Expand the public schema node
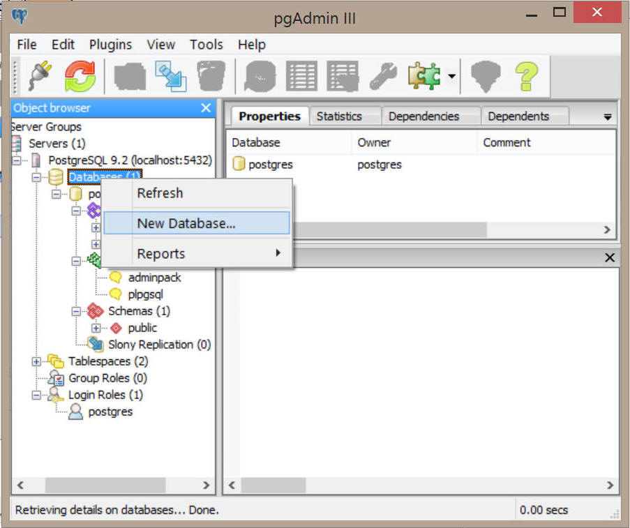630x528 pixels. [96, 328]
